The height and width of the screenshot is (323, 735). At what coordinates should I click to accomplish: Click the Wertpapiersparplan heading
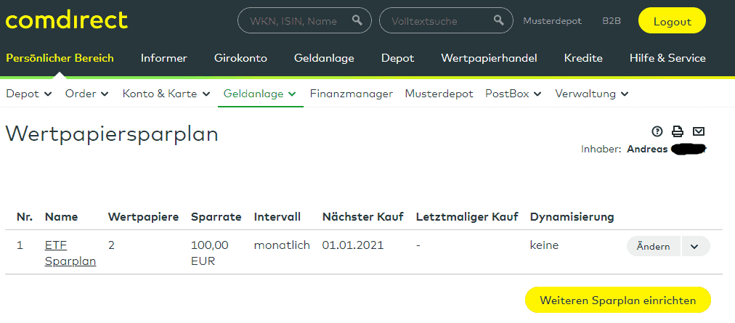click(x=112, y=135)
